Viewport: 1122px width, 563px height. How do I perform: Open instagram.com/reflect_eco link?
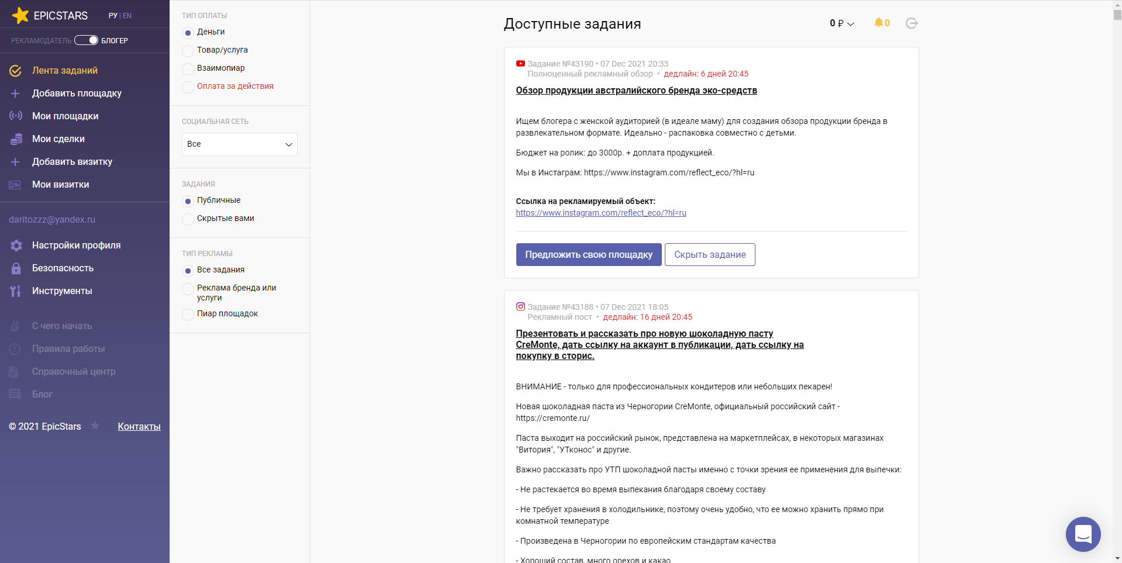coord(601,213)
